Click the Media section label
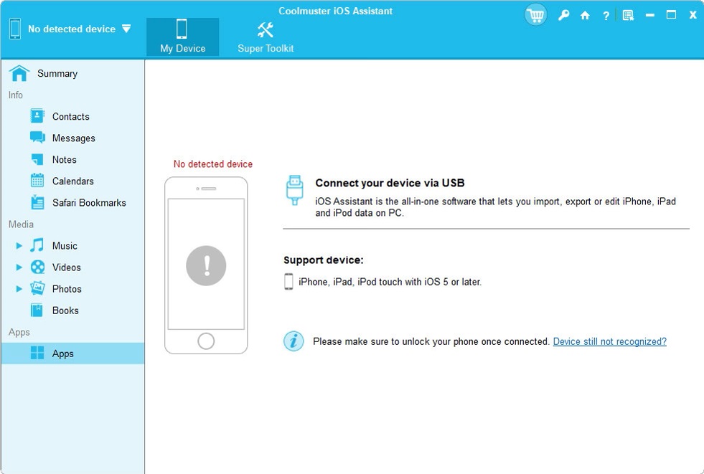704x474 pixels. point(21,224)
